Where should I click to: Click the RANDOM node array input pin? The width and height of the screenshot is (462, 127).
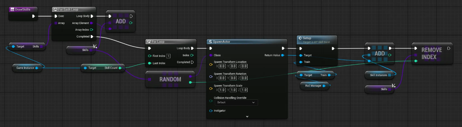point(150,79)
